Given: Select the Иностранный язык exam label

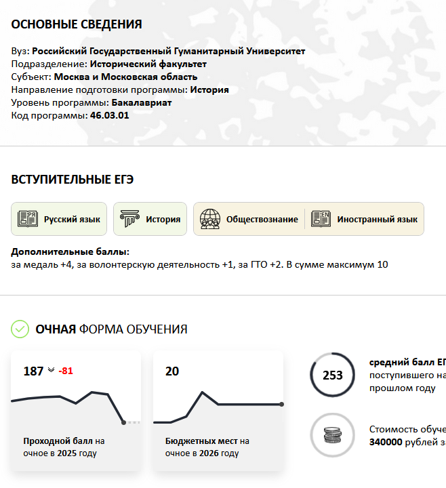Looking at the screenshot, I should coord(378,220).
